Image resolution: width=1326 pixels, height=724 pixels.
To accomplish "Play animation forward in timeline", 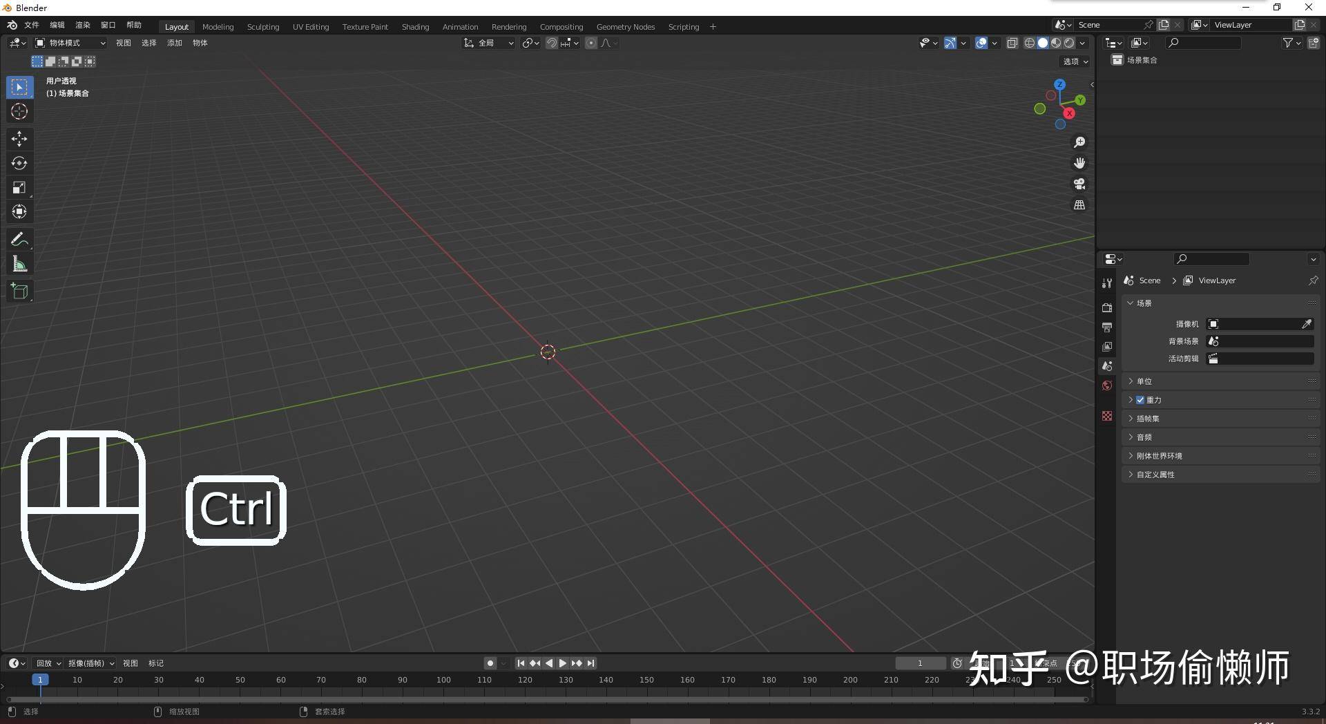I will tap(563, 663).
